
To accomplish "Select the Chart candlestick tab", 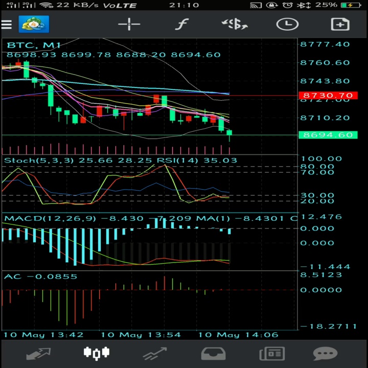I will click(97, 353).
